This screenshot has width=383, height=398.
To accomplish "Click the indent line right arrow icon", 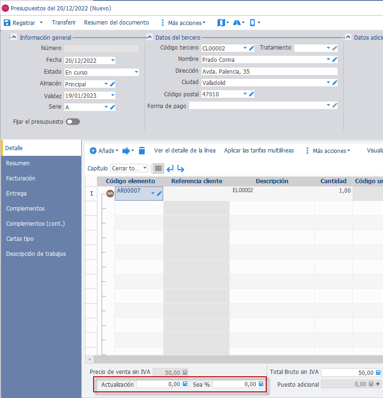I will (x=181, y=169).
